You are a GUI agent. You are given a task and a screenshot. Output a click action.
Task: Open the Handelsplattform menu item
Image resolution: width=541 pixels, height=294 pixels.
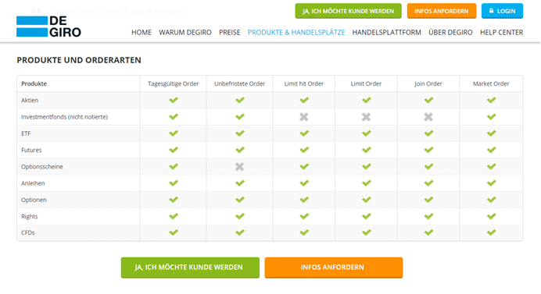(386, 32)
